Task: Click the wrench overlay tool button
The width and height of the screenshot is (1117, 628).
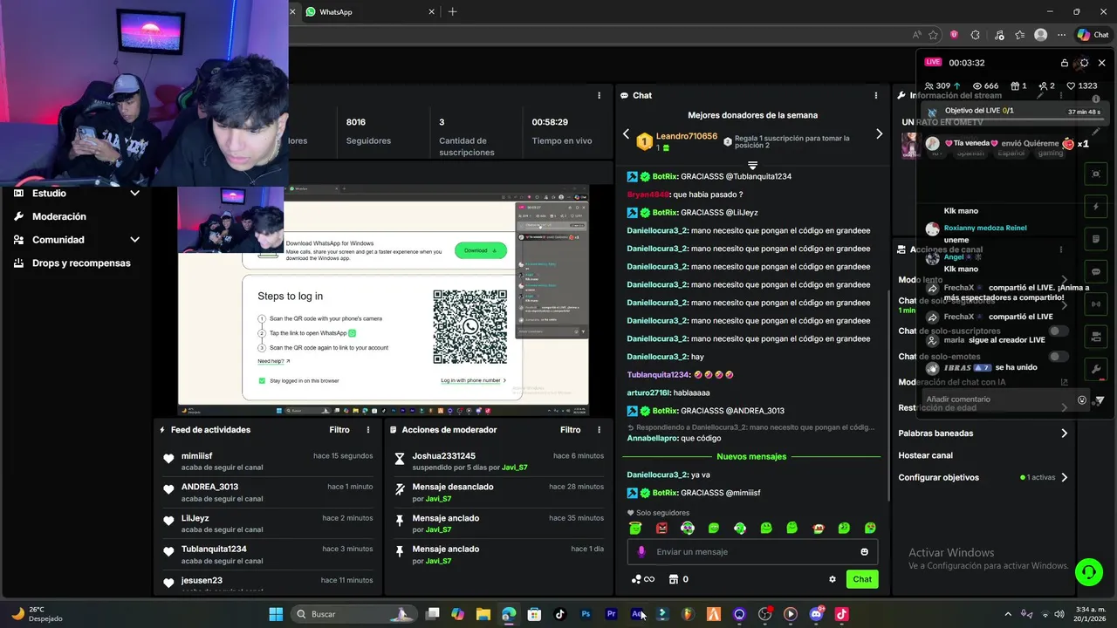Action: point(1096,369)
